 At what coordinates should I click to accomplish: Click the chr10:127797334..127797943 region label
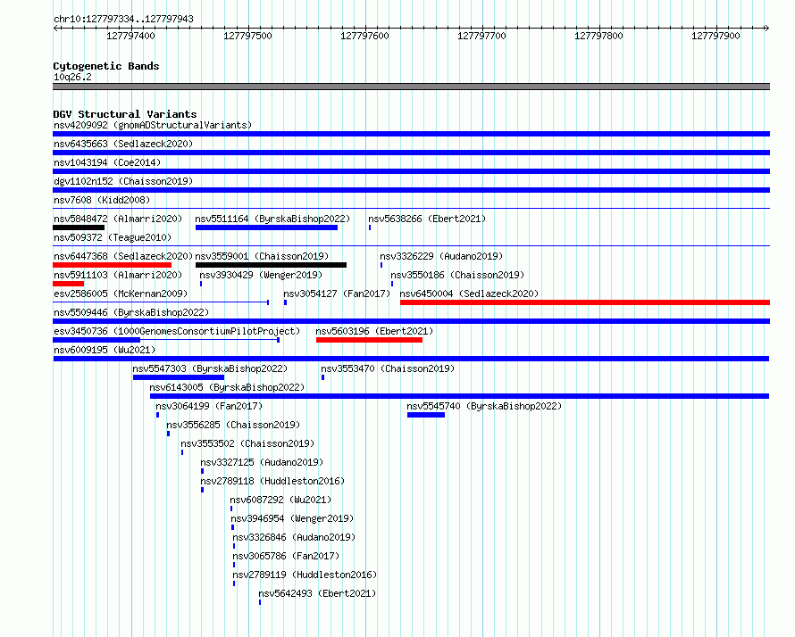click(x=123, y=19)
